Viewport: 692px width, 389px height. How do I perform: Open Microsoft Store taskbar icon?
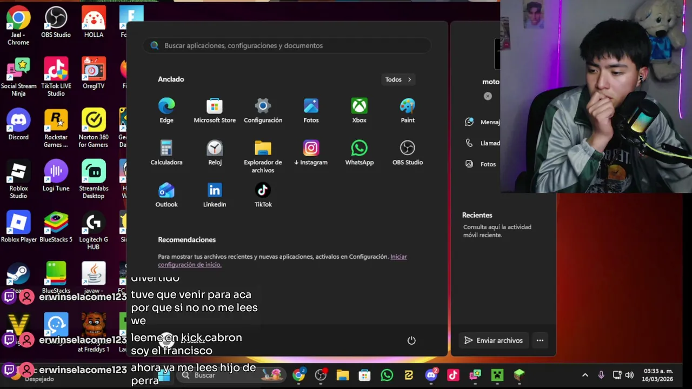tap(364, 375)
